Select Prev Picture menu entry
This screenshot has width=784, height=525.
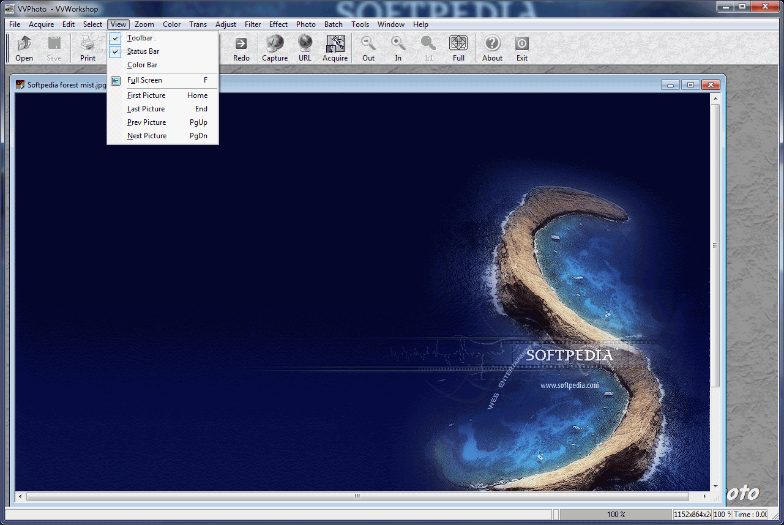(x=163, y=122)
